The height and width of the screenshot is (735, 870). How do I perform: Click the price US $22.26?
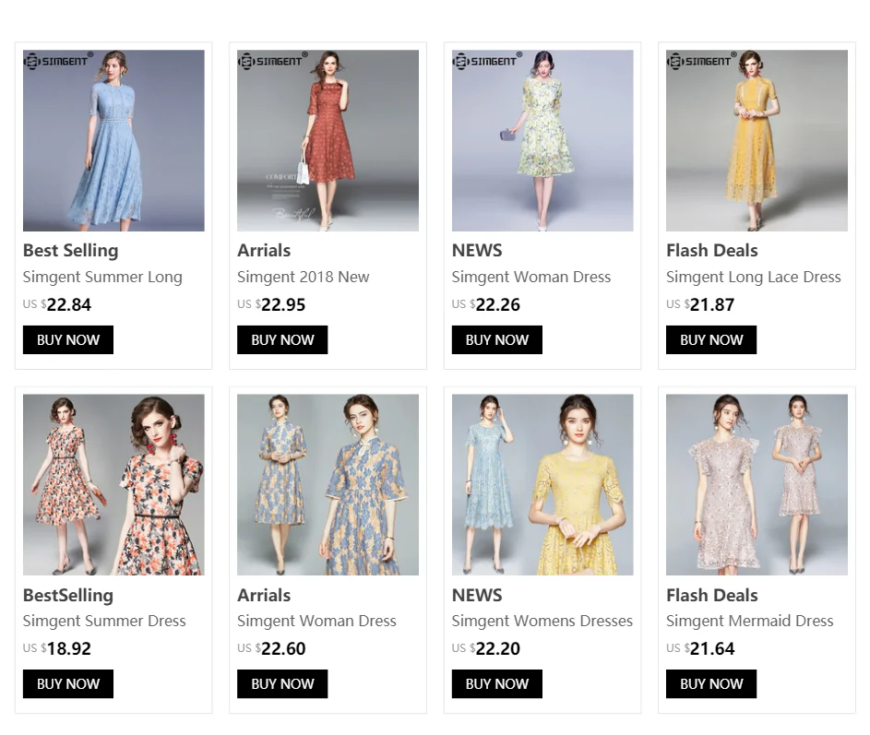pos(486,304)
